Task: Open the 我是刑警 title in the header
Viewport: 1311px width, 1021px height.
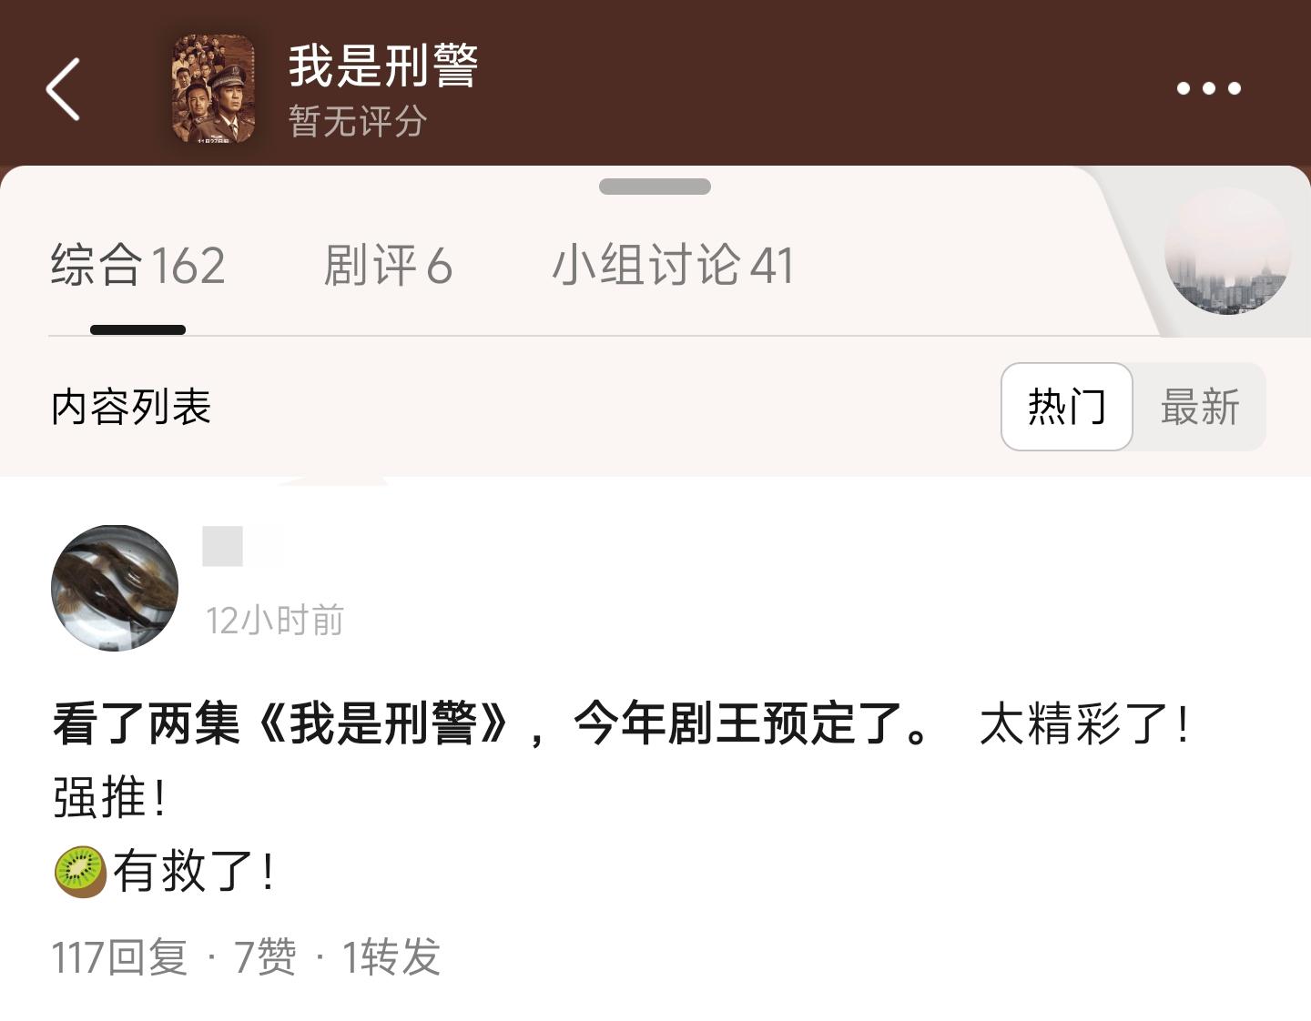Action: tap(383, 66)
